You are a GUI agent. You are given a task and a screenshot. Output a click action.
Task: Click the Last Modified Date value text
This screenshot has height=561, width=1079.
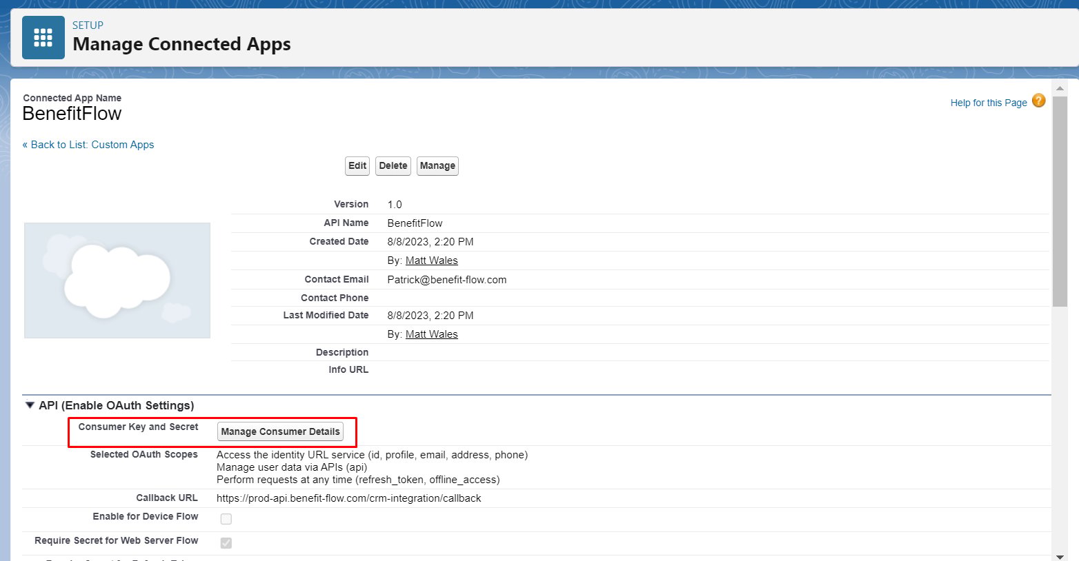coord(430,316)
